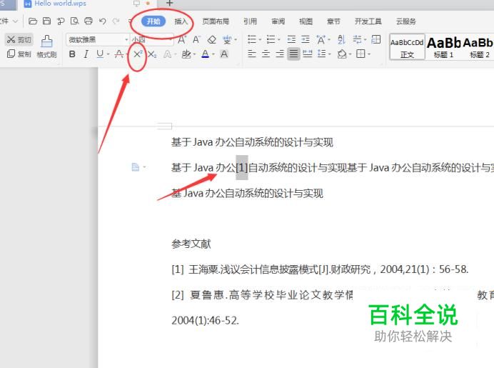The image size is (494, 368).
Task: Click the Print icon
Action: click(89, 21)
